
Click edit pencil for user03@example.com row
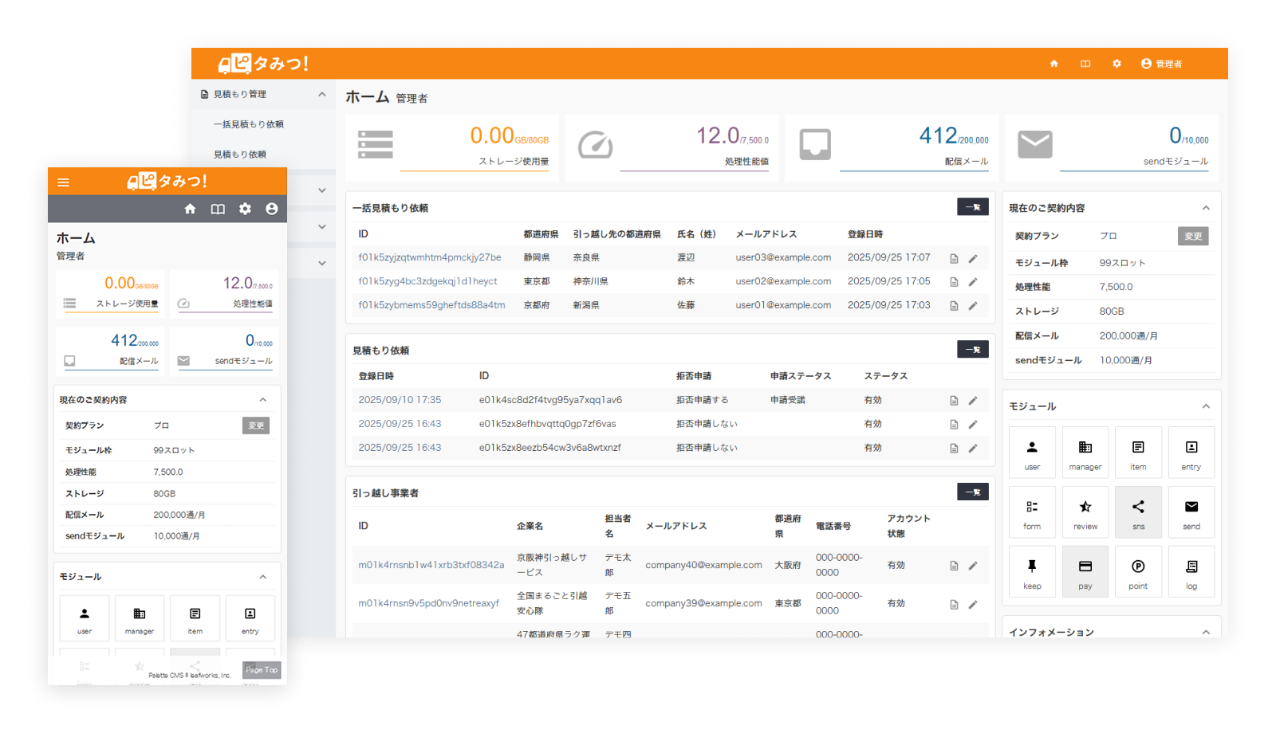point(973,258)
